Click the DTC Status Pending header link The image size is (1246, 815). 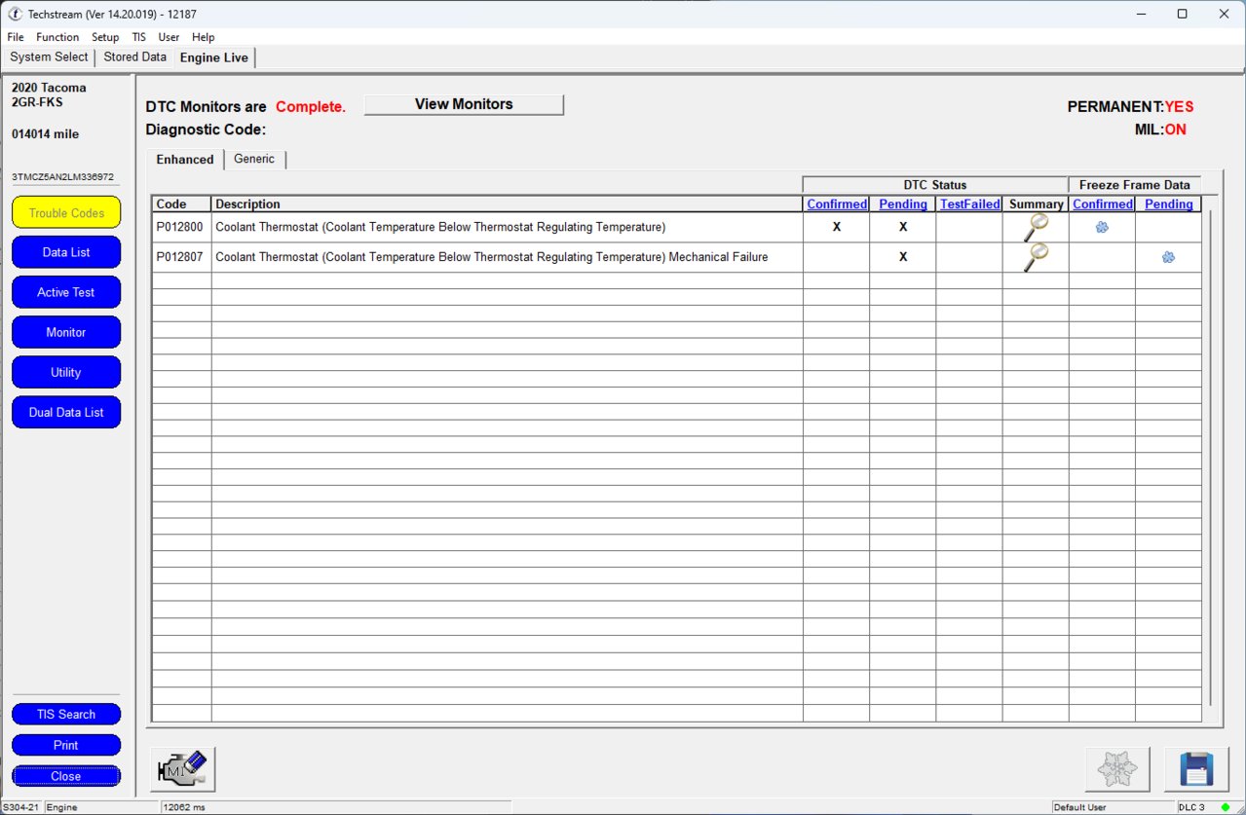(903, 204)
